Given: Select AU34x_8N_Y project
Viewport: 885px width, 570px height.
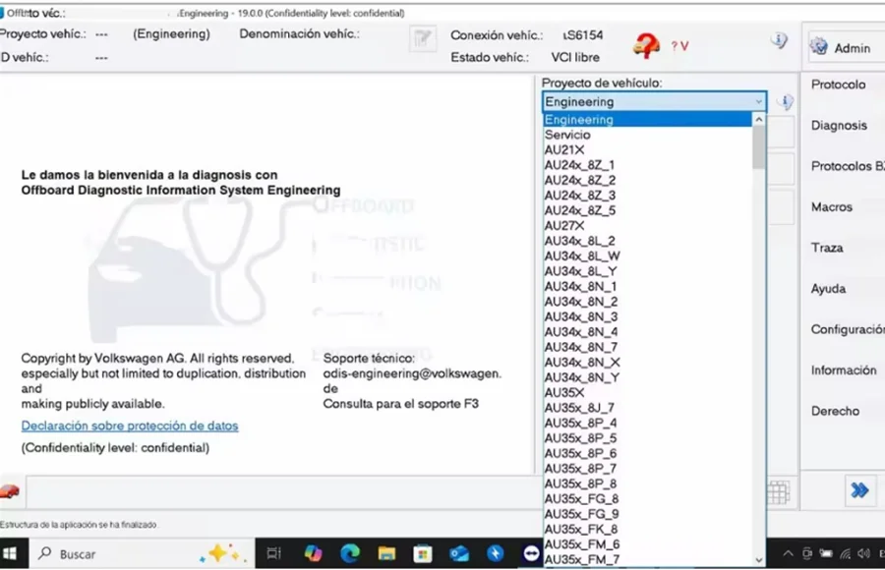Looking at the screenshot, I should click(x=647, y=377).
